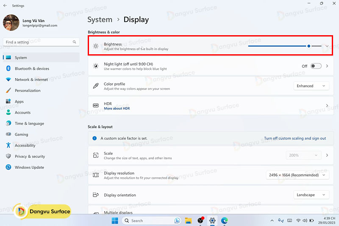Screen dimensions: 339x226
Task: Expand the Brightness options chevron
Action: point(327,46)
